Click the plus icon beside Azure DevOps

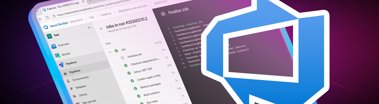(89, 28)
